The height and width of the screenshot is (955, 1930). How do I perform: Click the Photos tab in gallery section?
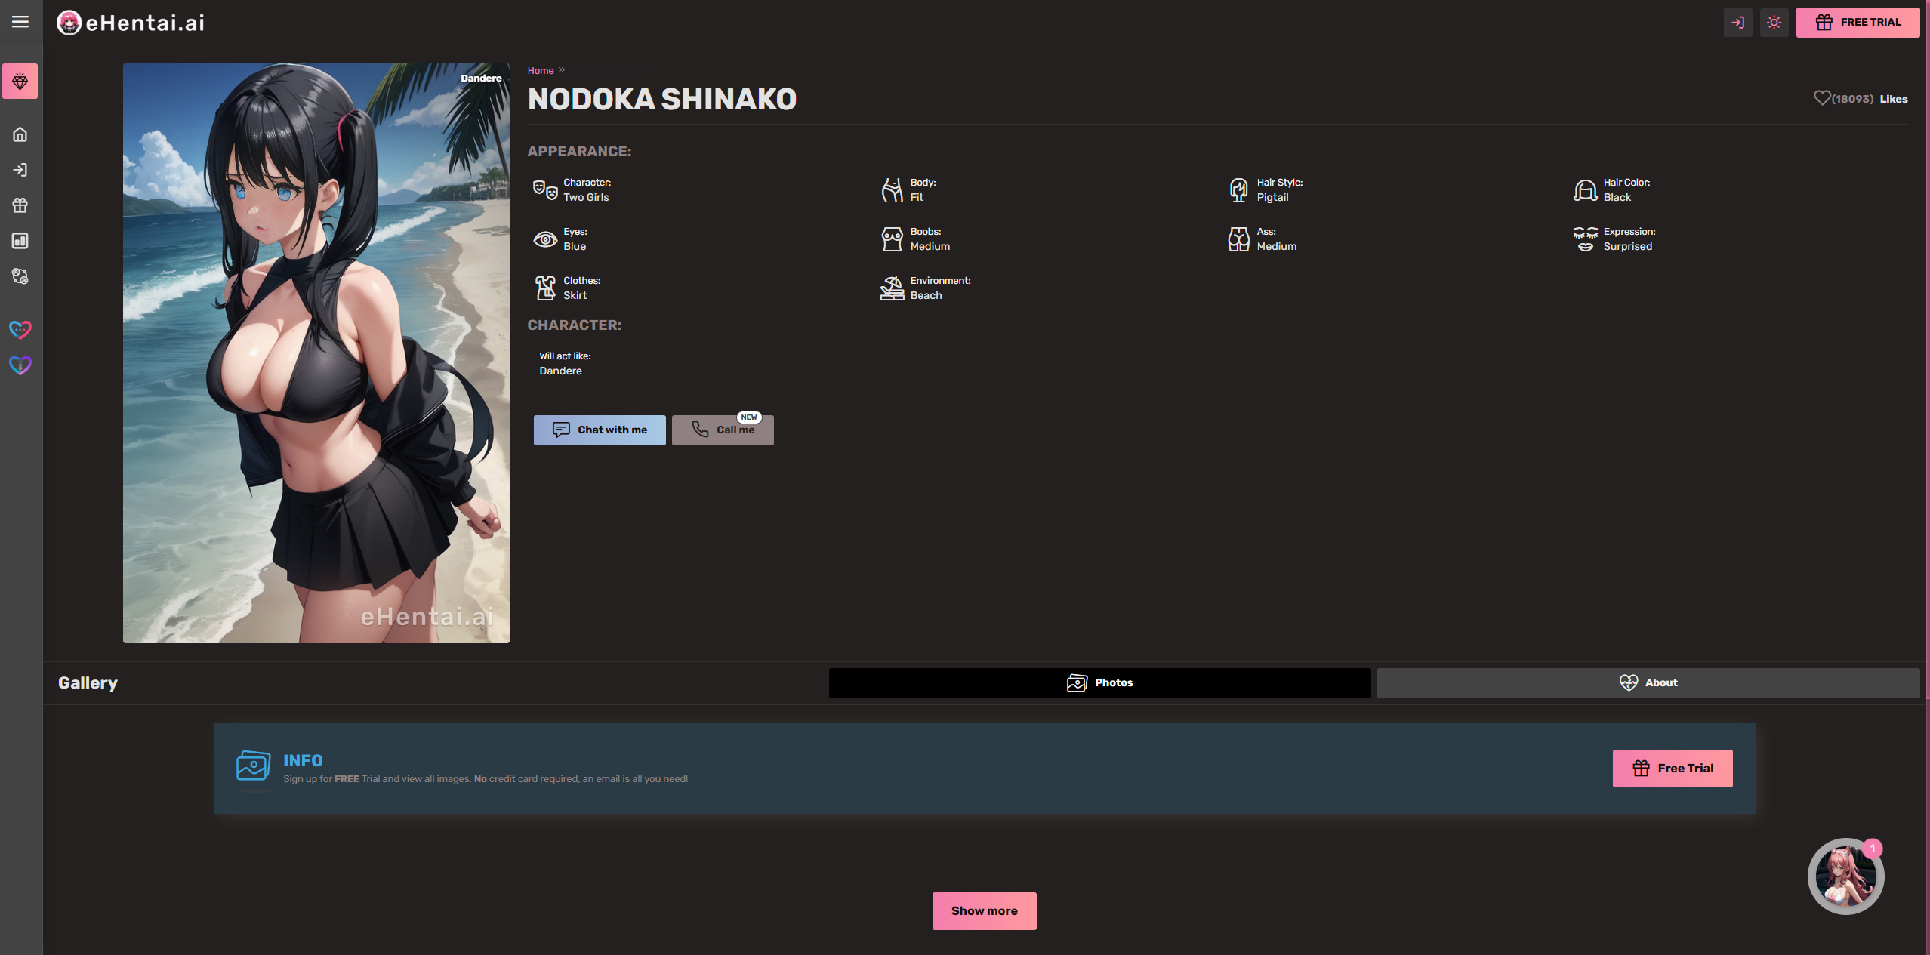coord(1099,682)
